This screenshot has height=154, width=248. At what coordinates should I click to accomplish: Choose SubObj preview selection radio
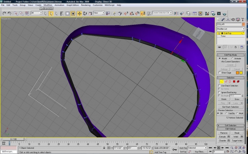(x=227, y=114)
